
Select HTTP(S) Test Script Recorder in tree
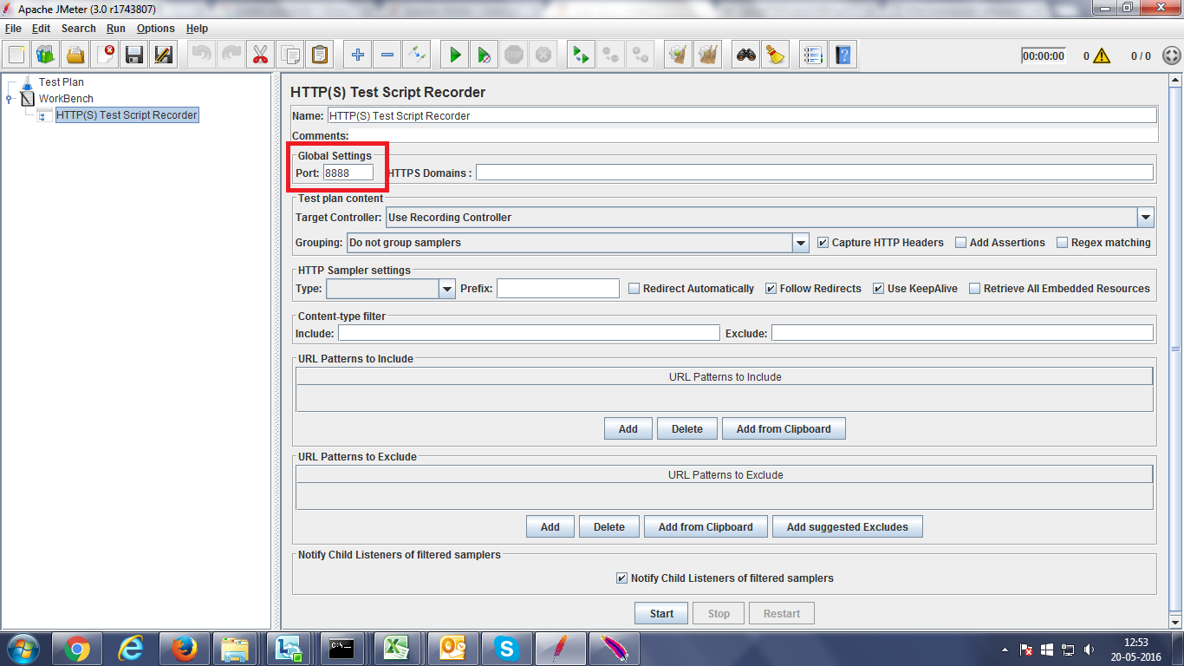tap(127, 115)
